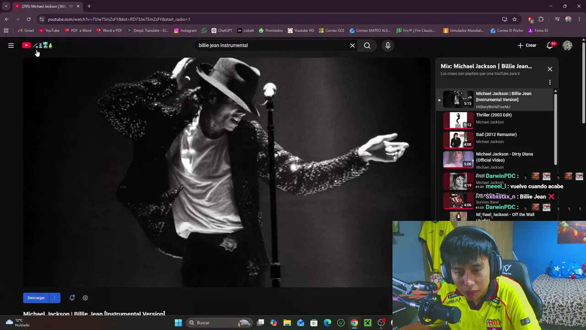Click the Descargar button

pyautogui.click(x=36, y=298)
